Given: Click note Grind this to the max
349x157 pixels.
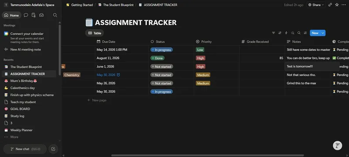Looking at the screenshot, I should click(301, 83).
